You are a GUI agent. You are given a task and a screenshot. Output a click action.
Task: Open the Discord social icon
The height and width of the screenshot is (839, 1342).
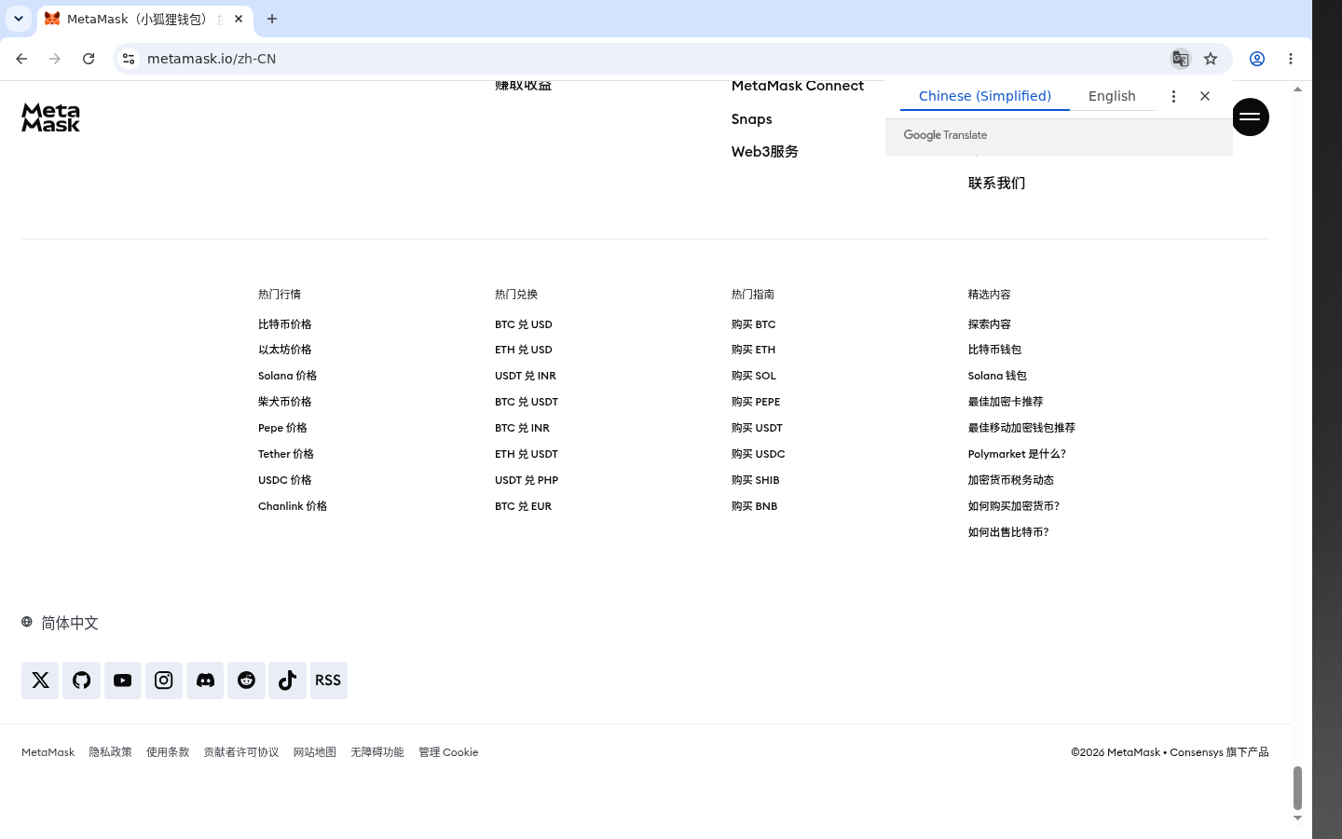(205, 681)
